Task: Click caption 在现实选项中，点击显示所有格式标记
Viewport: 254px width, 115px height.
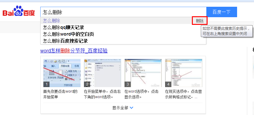Action: coord(184,94)
